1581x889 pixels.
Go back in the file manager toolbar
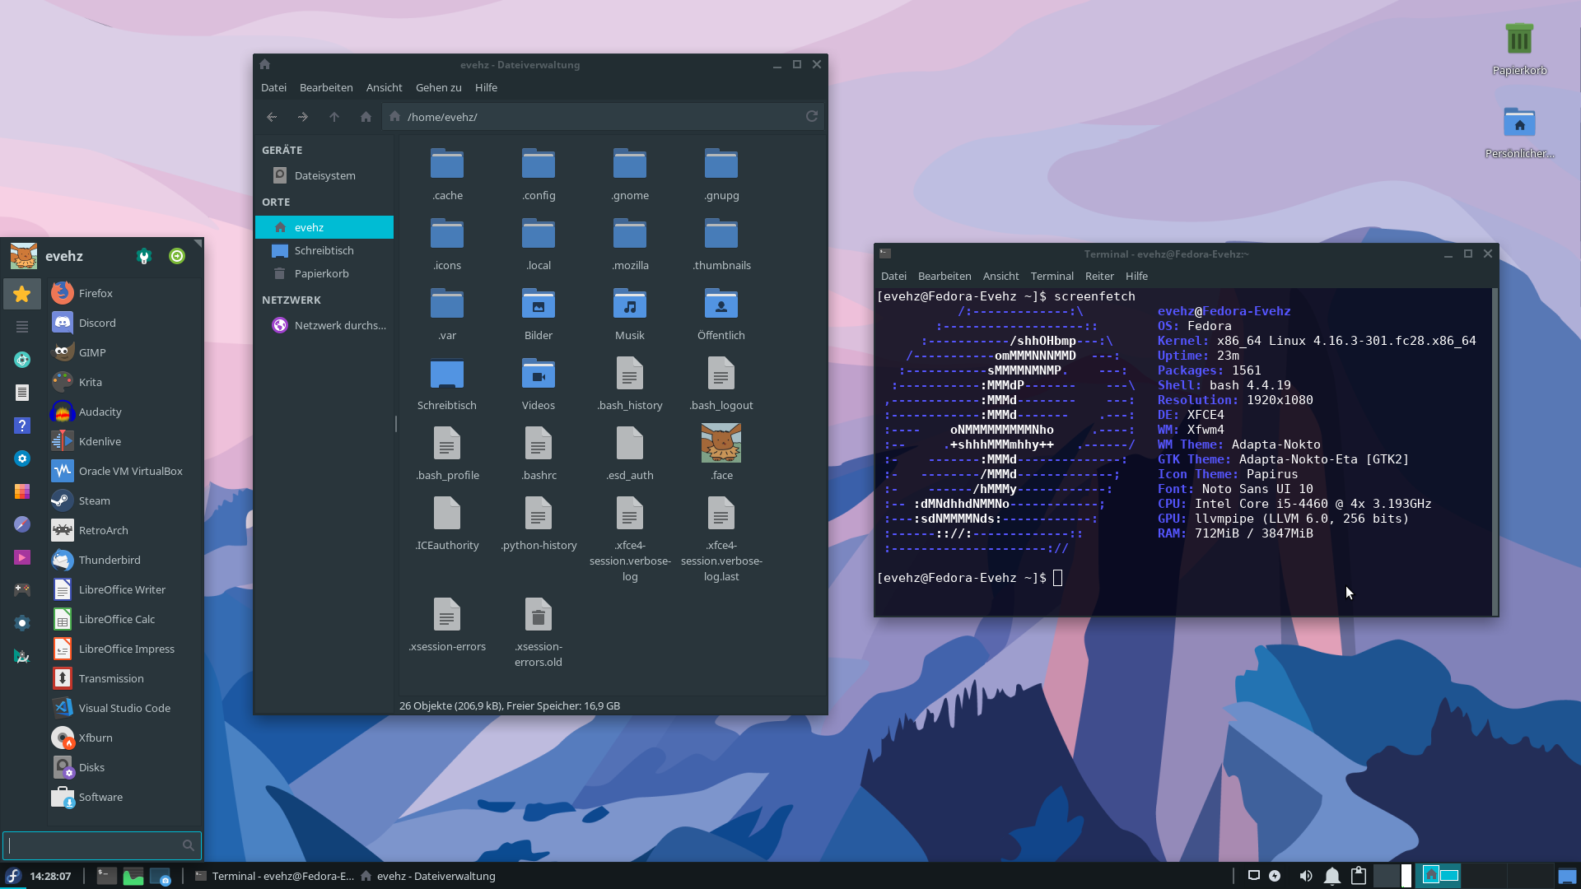[x=272, y=117]
